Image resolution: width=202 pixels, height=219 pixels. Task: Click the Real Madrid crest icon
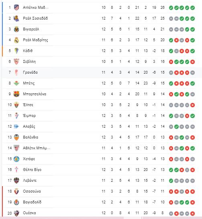16,40
